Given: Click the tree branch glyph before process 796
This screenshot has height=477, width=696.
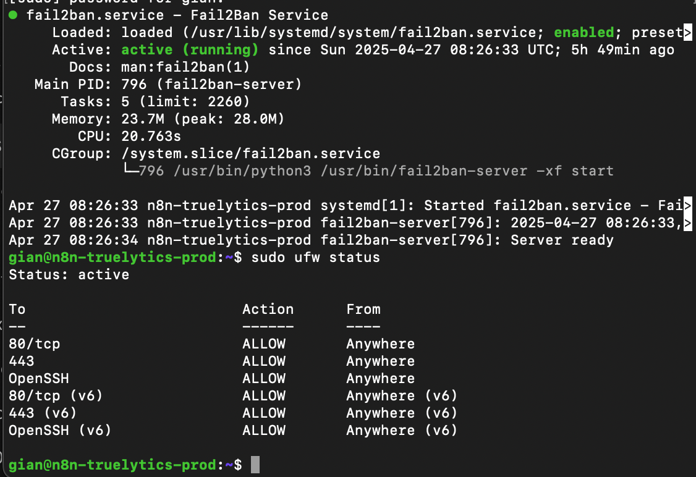Looking at the screenshot, I should point(130,169).
